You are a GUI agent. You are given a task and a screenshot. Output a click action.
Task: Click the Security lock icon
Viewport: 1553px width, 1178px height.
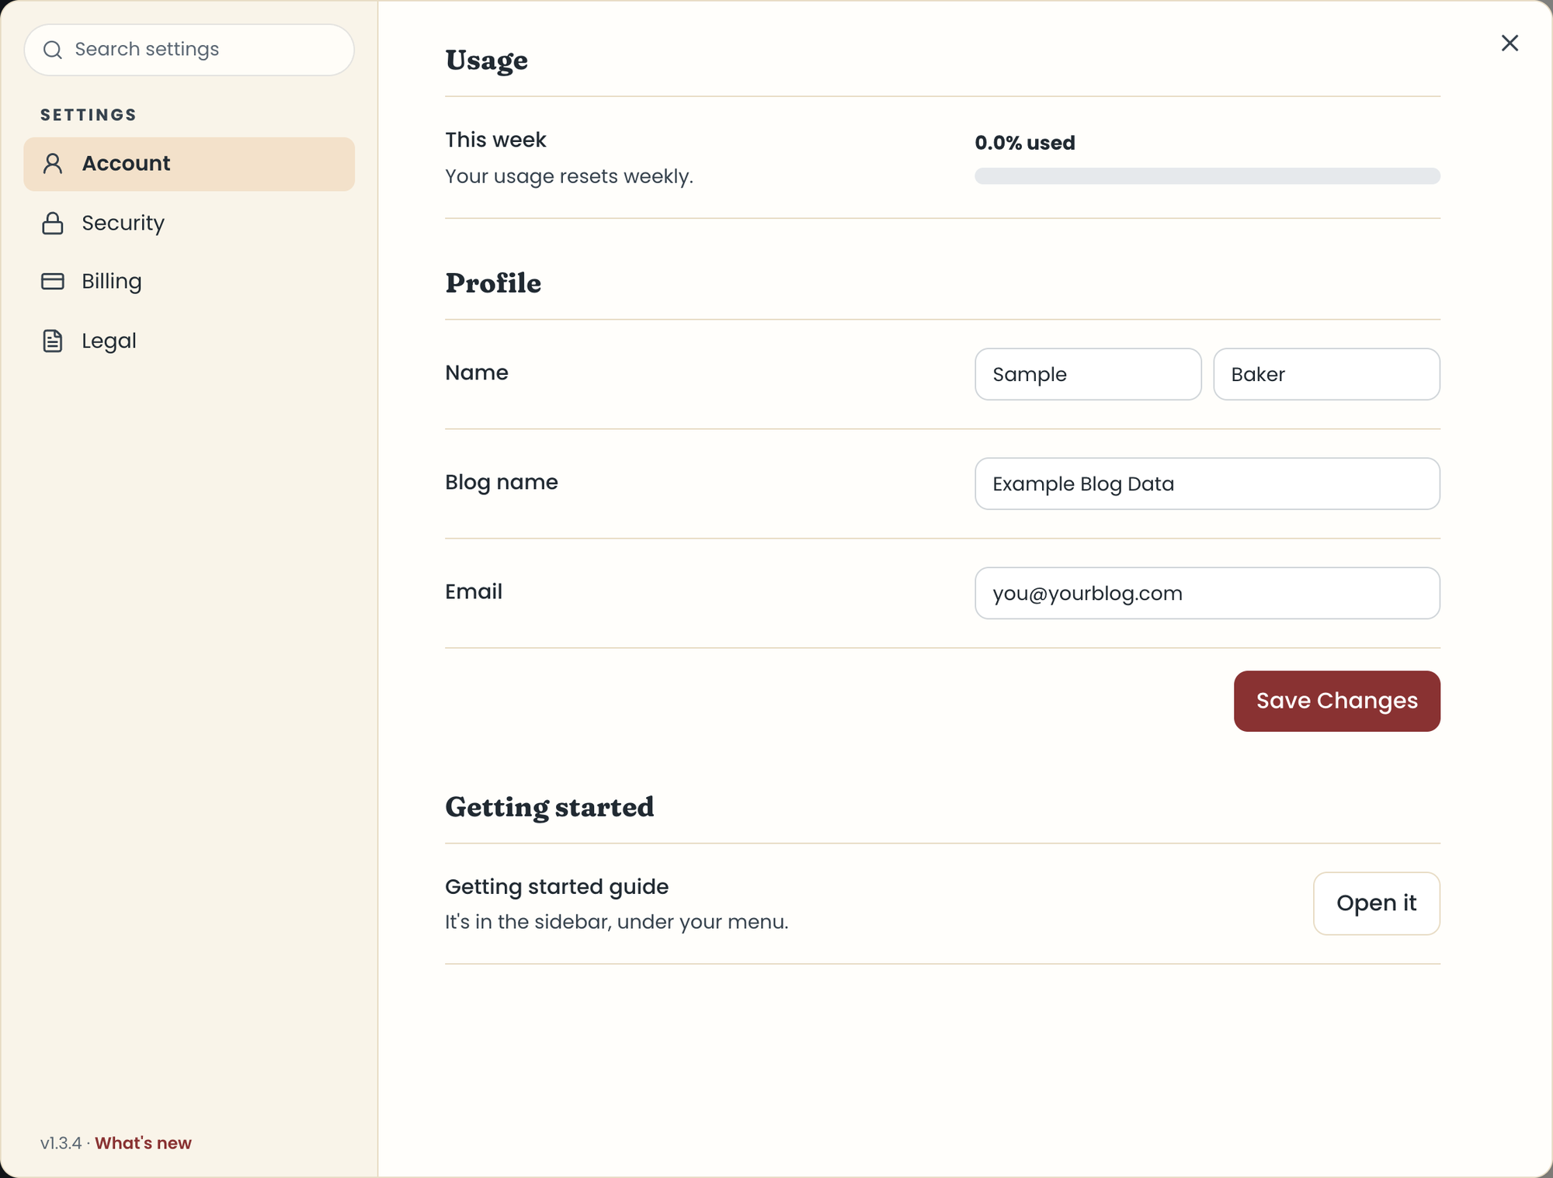click(x=53, y=223)
